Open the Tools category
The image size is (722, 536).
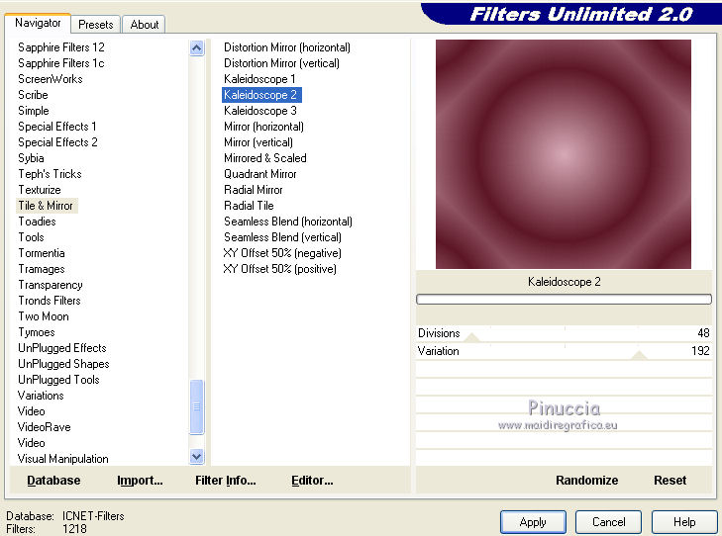click(x=31, y=237)
